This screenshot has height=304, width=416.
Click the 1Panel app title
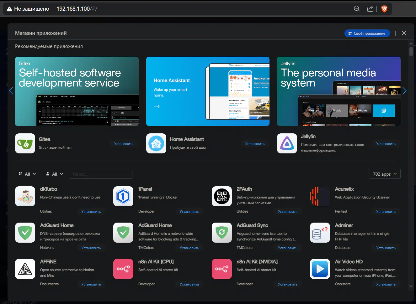click(145, 189)
